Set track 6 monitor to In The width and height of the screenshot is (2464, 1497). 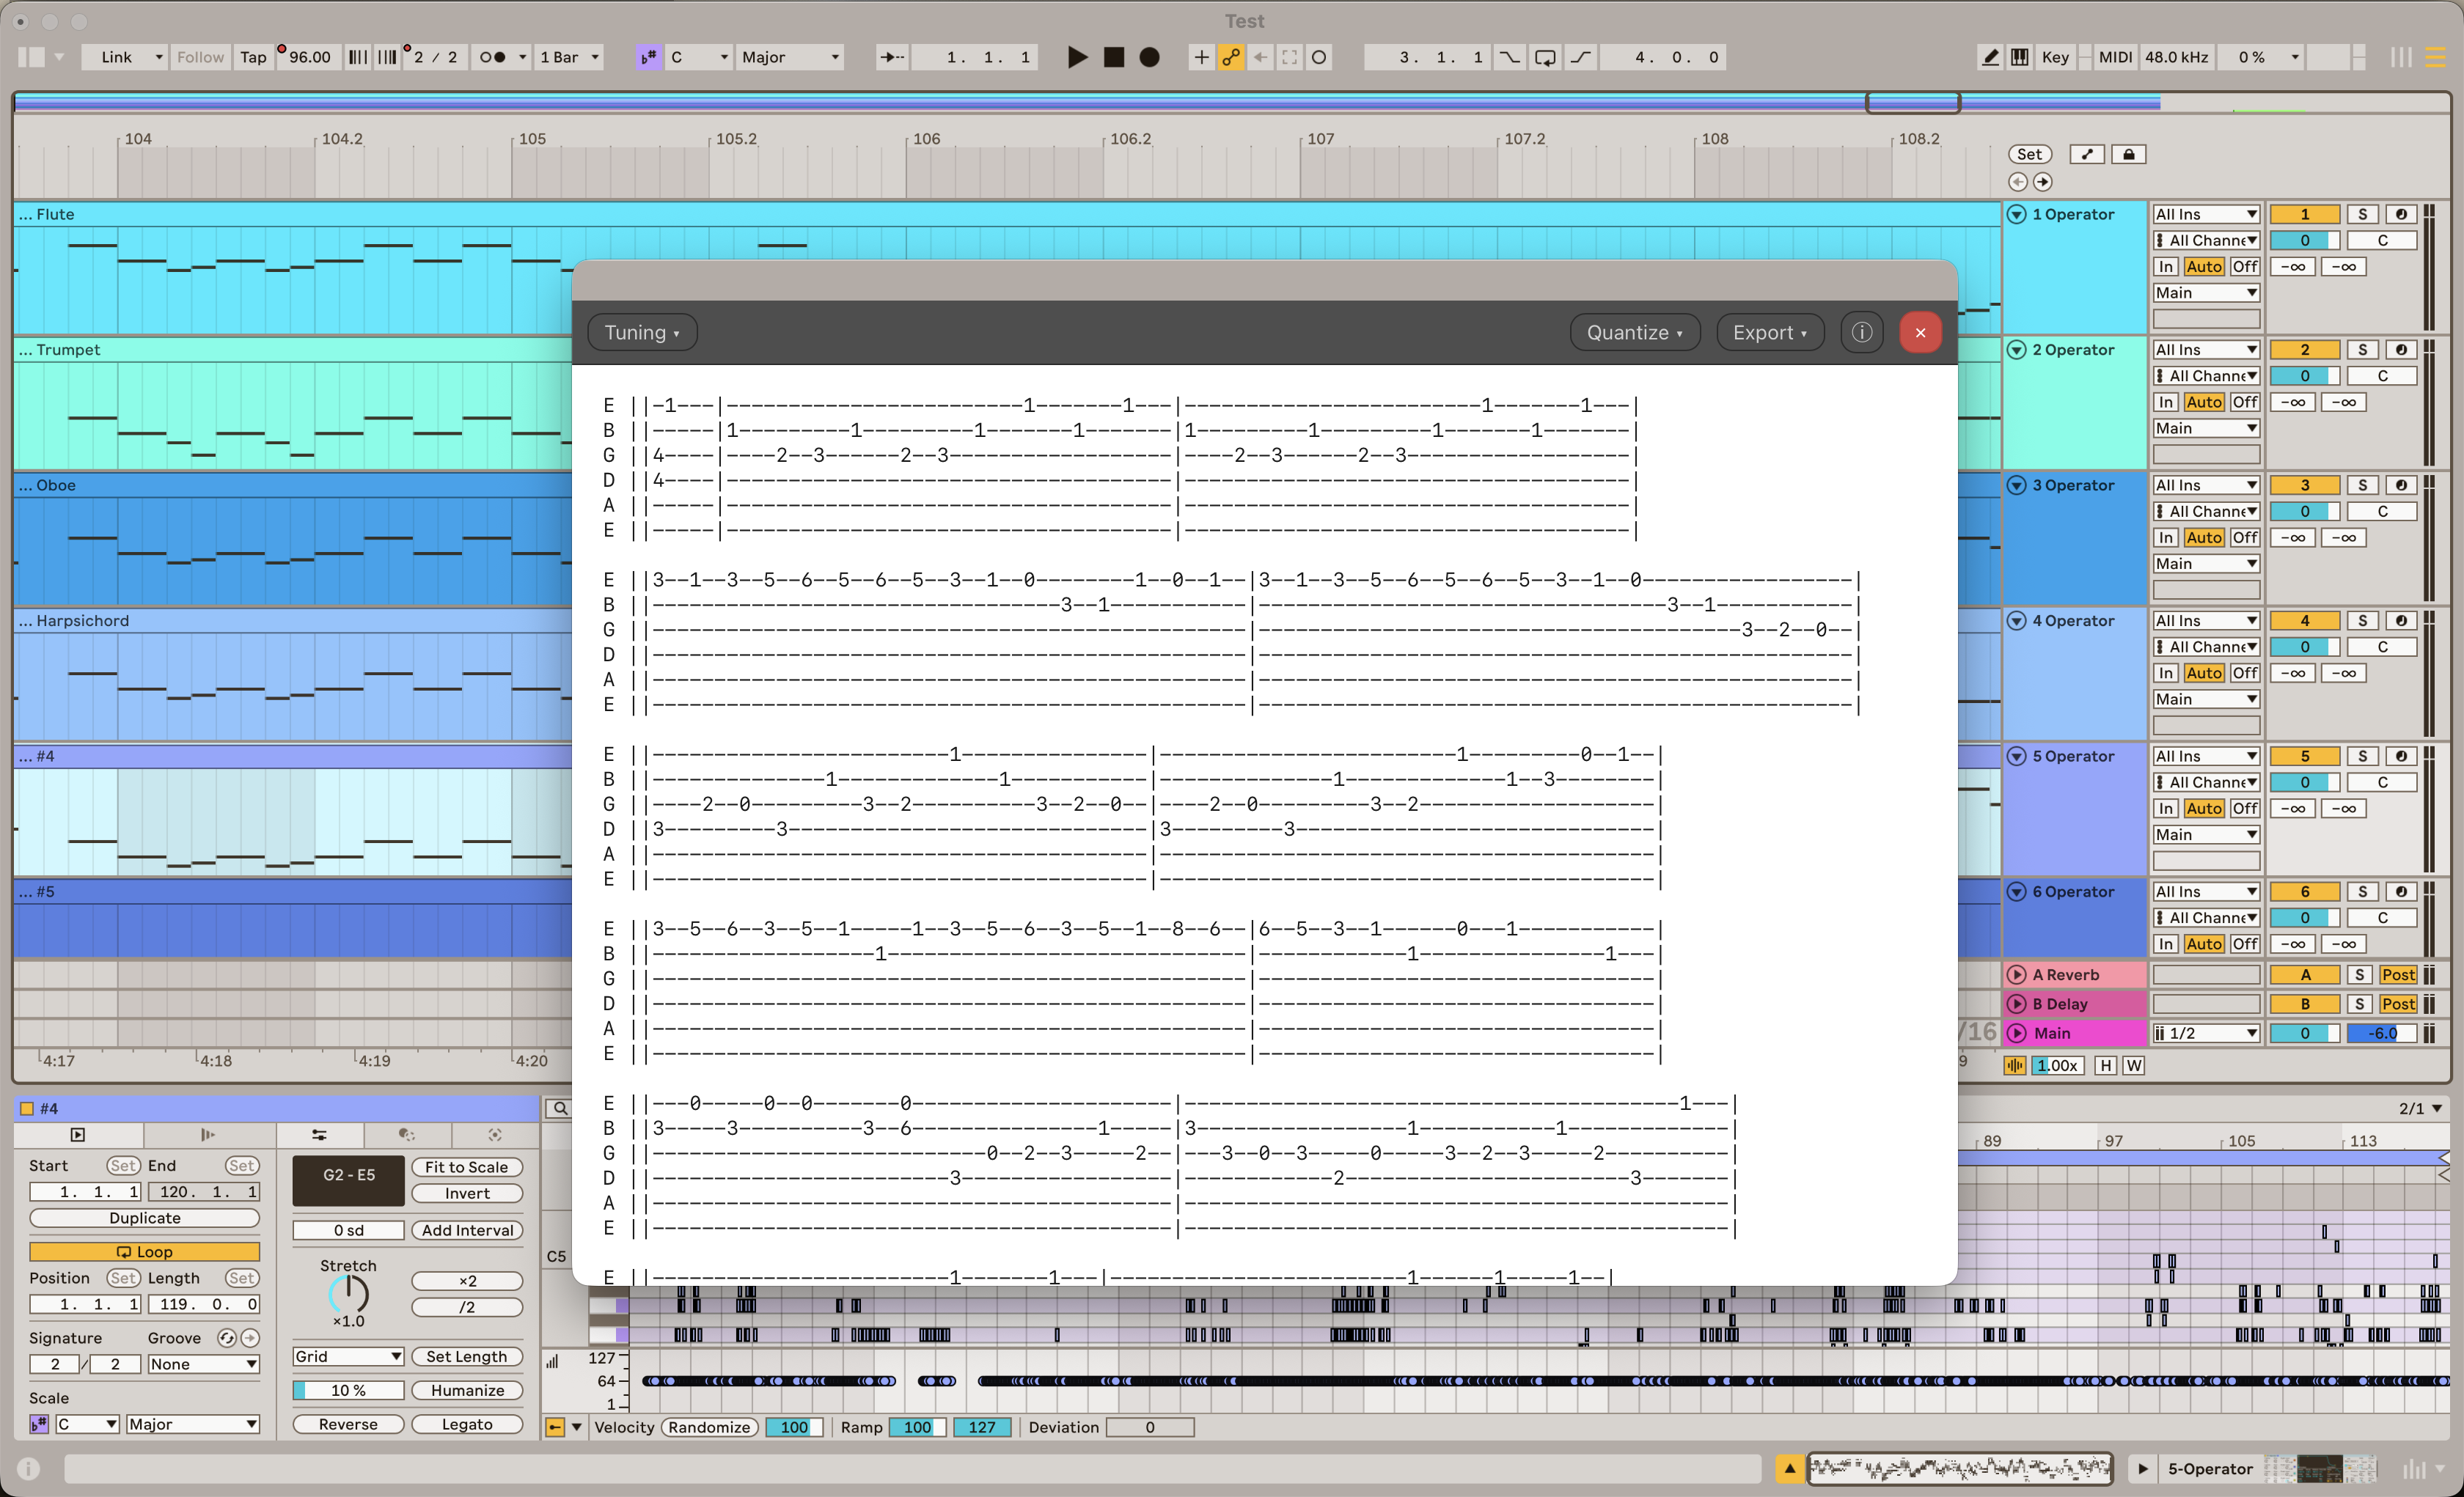[x=2166, y=944]
